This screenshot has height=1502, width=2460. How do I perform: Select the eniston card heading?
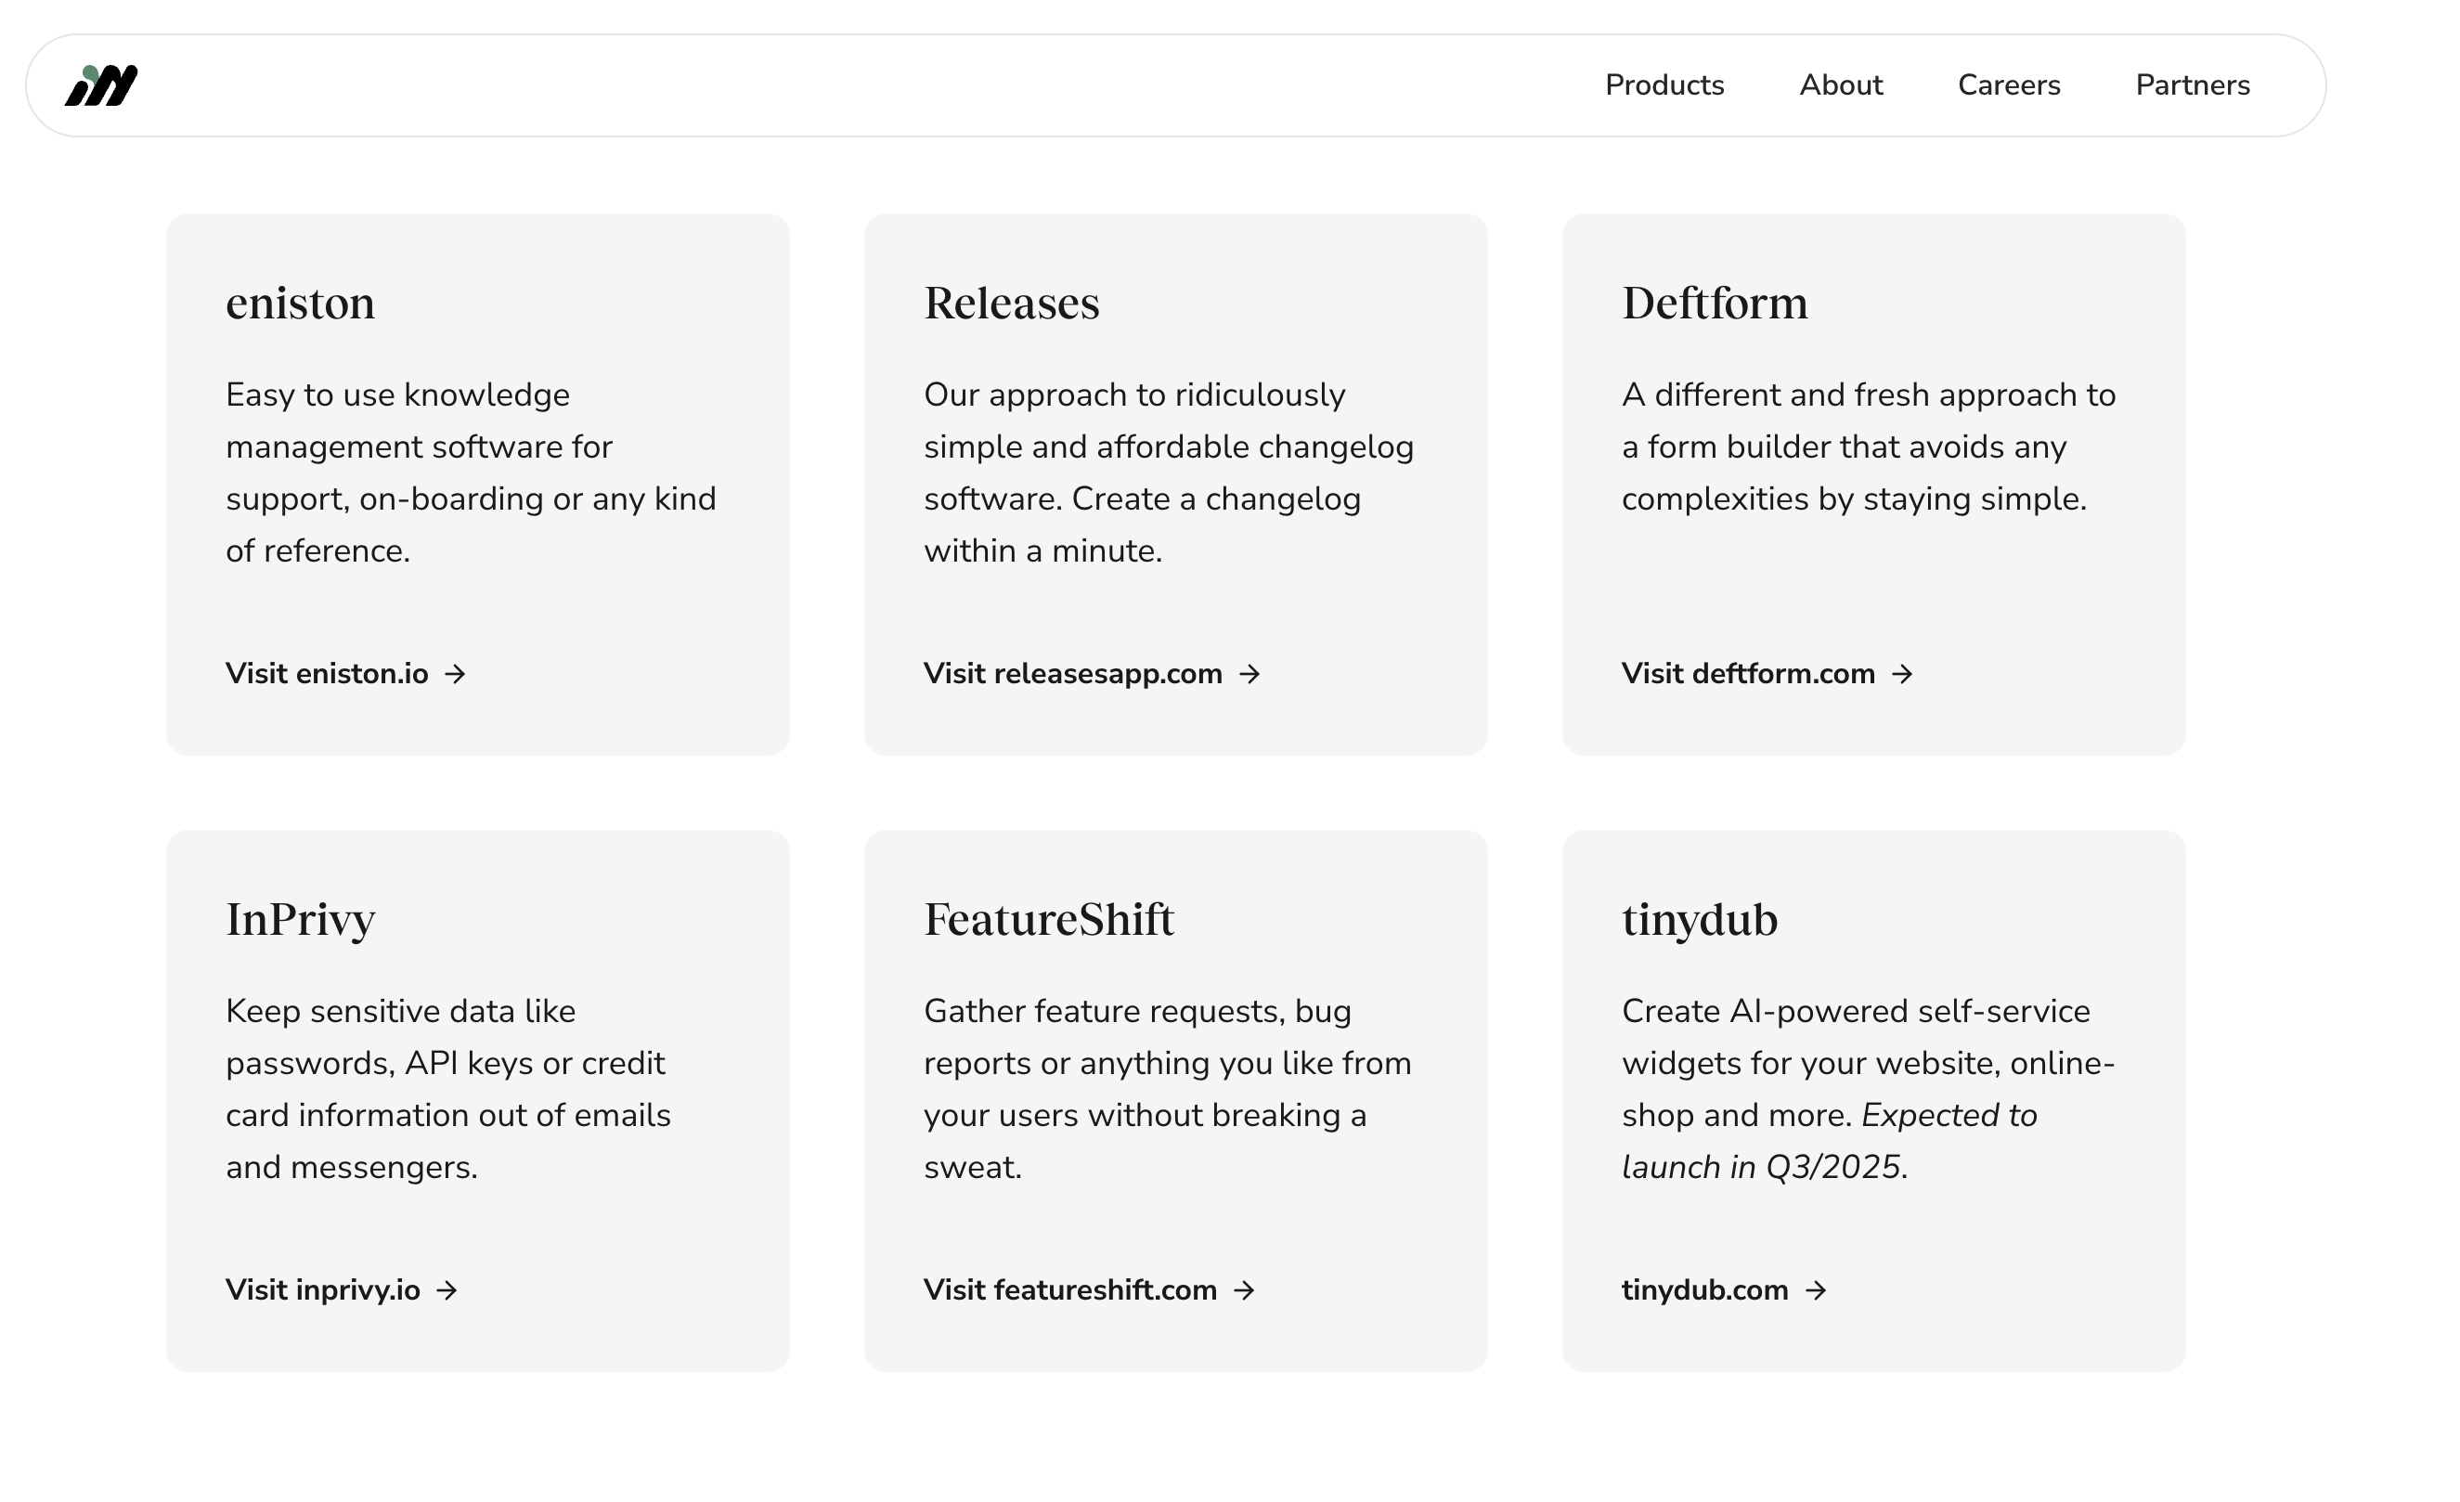[x=301, y=303]
